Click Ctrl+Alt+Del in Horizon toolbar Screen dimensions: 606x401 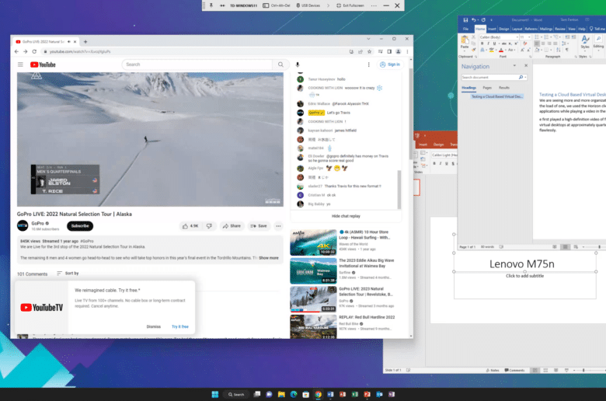(x=277, y=5)
